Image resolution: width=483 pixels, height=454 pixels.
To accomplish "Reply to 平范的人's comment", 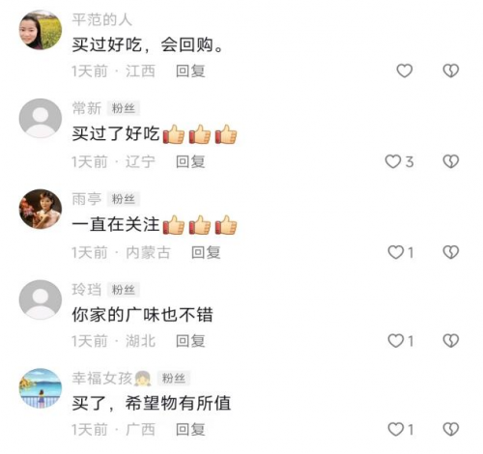I will pos(190,71).
